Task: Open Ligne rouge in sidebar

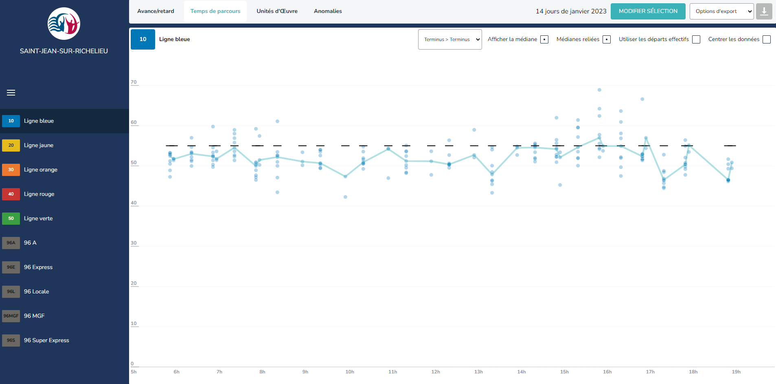Action: (x=64, y=194)
